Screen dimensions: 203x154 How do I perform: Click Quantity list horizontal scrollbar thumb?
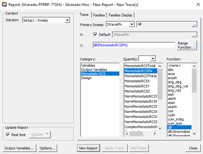click(136, 133)
